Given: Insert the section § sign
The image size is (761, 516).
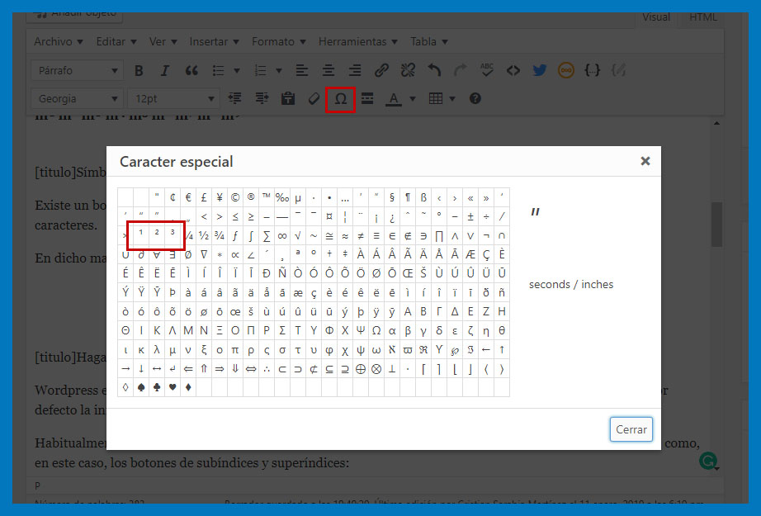Looking at the screenshot, I should [392, 197].
